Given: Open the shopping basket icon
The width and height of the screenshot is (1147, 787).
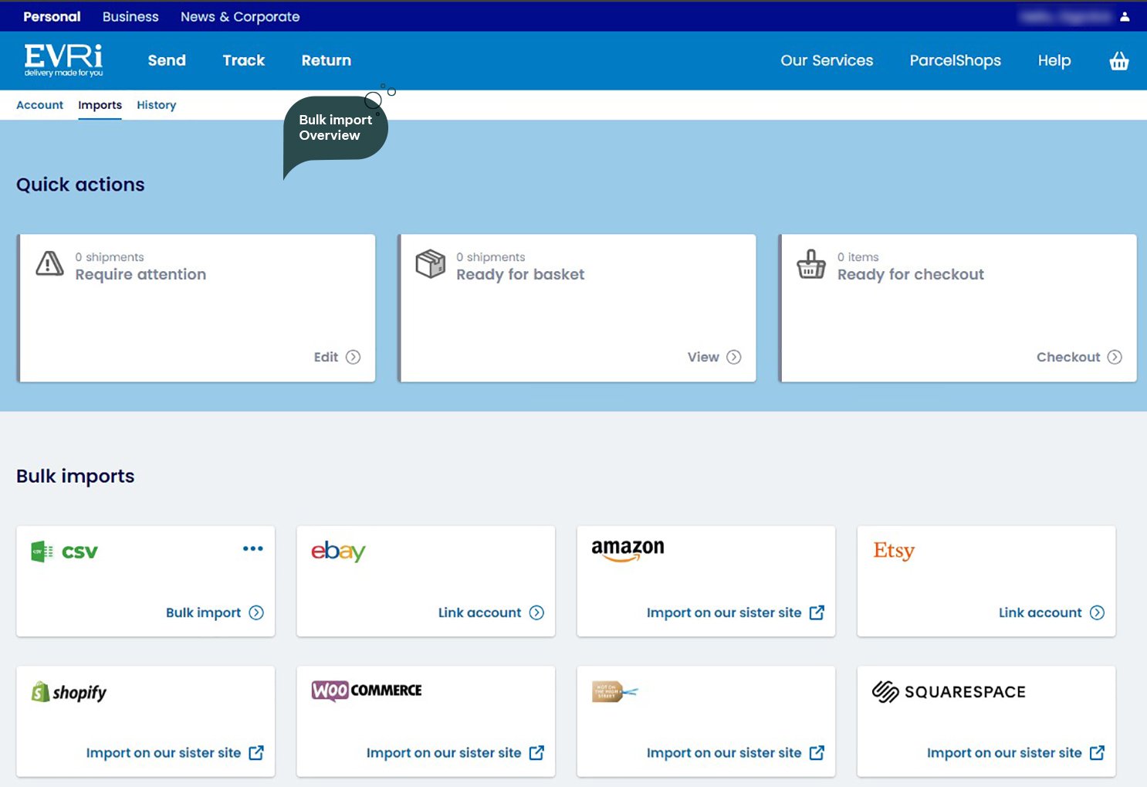Looking at the screenshot, I should [x=1118, y=61].
